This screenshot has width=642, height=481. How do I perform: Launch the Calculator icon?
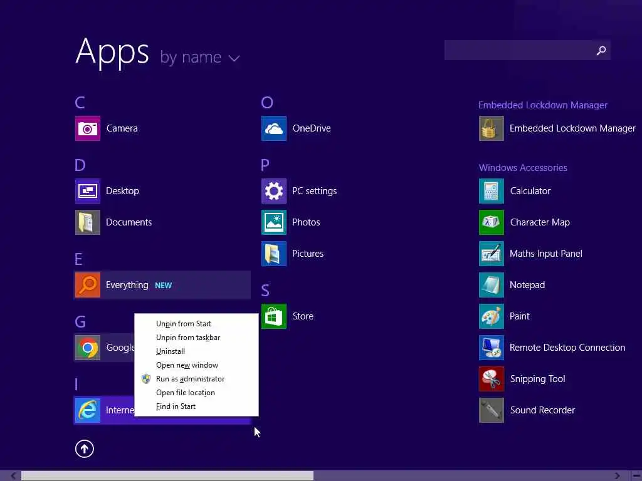(x=492, y=191)
